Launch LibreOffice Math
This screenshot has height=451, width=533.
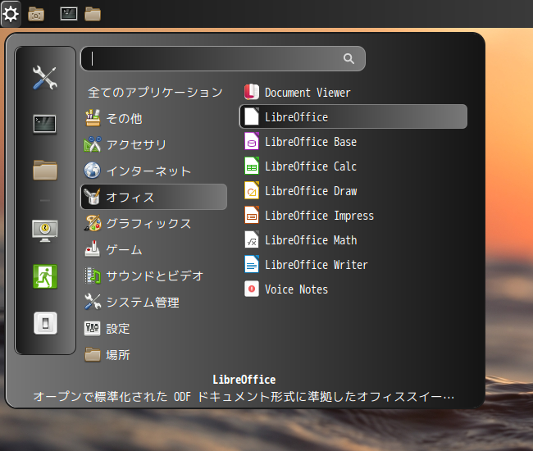click(x=353, y=240)
